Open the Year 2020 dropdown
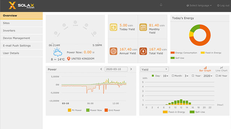231x129 pixels. pos(208,76)
